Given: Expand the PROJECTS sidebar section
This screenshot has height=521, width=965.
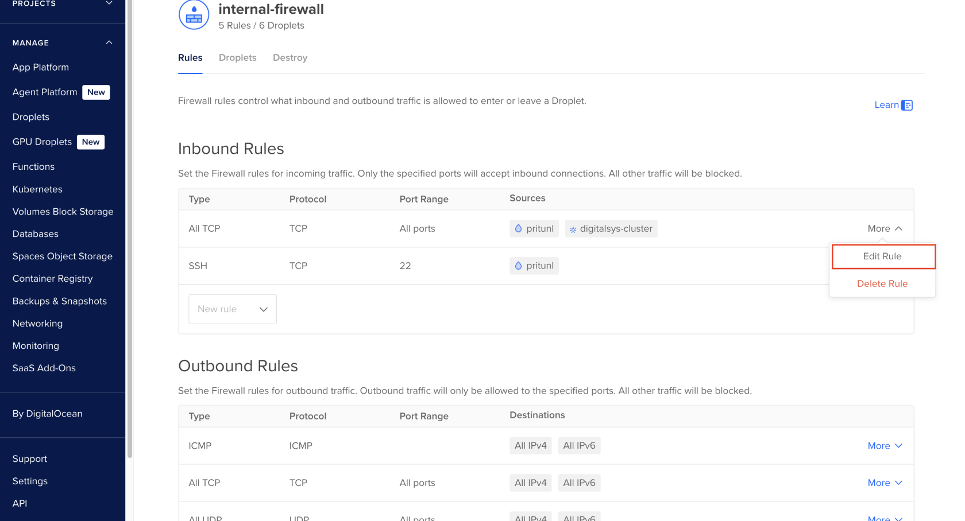Looking at the screenshot, I should click(109, 3).
